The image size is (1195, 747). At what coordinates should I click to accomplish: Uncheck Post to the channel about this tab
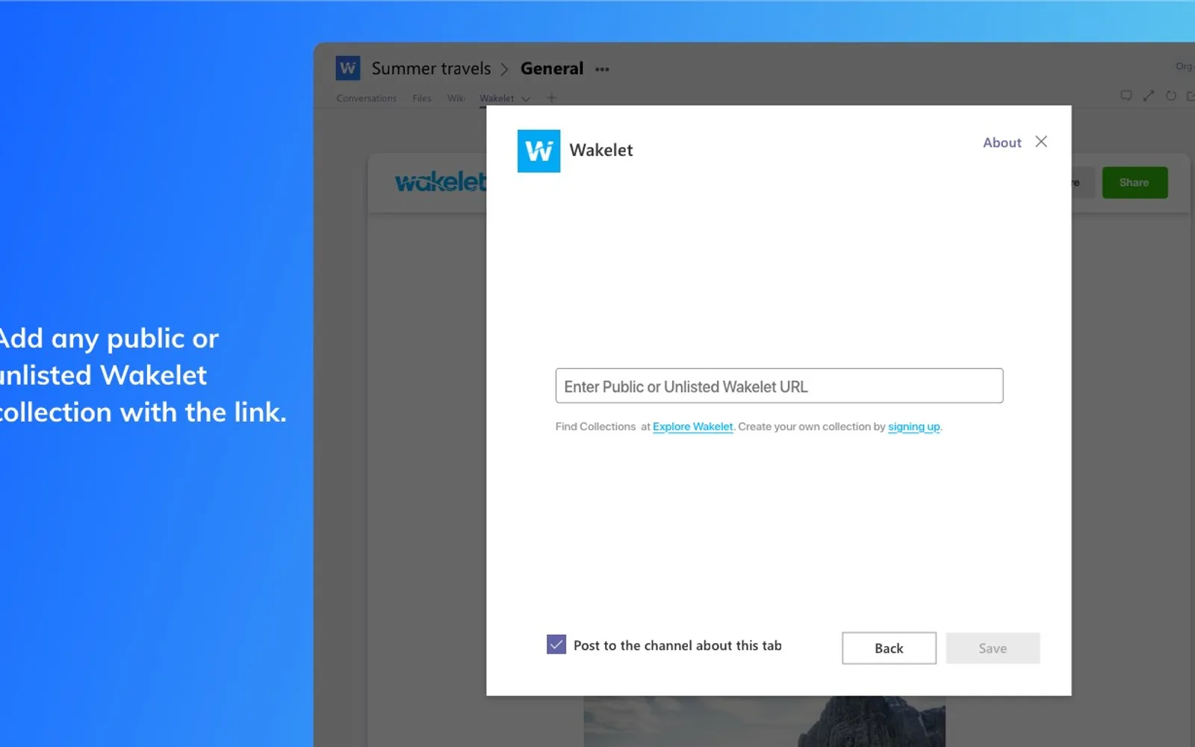coord(556,645)
